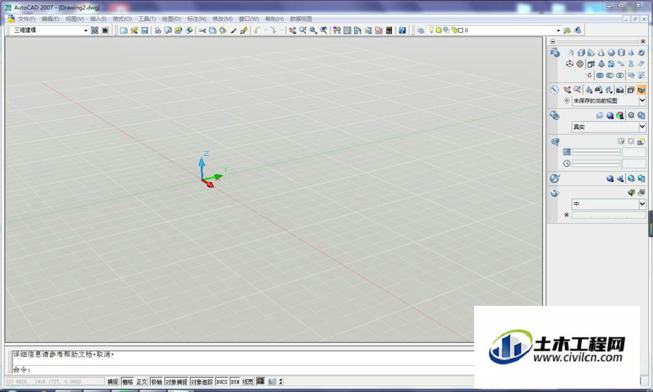This screenshot has width=653, height=392.
Task: Click the Union boolean icon
Action: pos(600,75)
